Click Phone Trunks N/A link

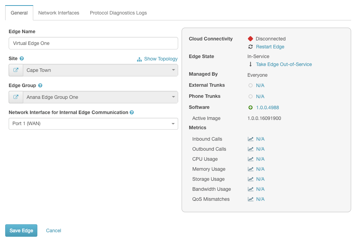coord(260,96)
